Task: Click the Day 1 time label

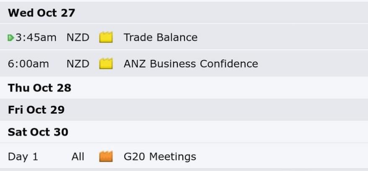Action: (23, 157)
